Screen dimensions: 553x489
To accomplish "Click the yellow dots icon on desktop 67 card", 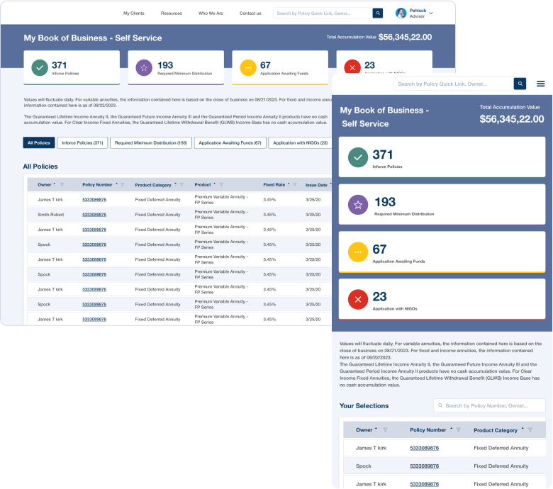I will pos(248,68).
